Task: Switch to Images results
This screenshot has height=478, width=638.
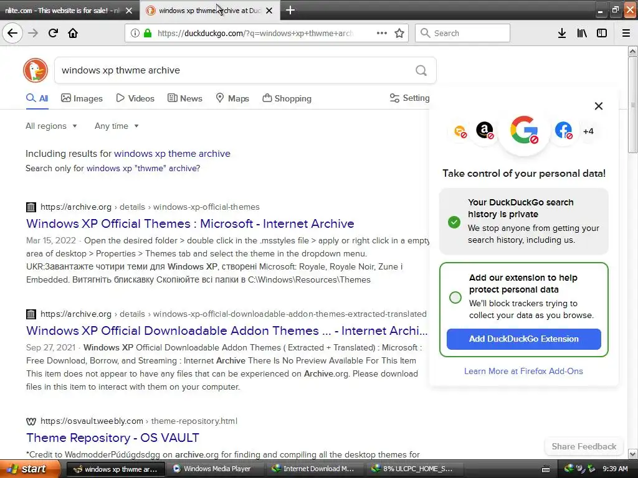Action: [82, 98]
